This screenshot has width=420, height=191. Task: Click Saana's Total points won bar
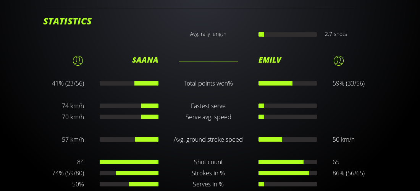click(x=129, y=83)
